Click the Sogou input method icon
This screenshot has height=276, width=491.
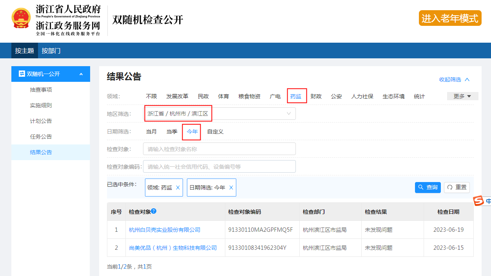(478, 201)
